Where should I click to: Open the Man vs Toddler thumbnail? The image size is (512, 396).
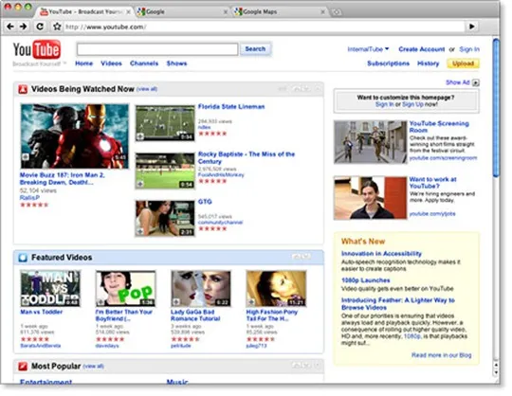(x=50, y=289)
